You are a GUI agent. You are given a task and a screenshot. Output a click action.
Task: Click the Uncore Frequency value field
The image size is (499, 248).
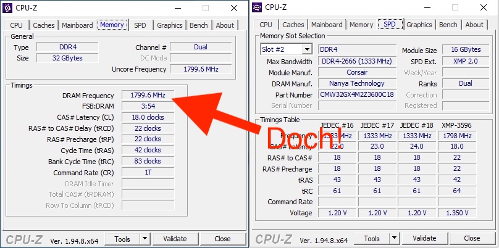(201, 69)
